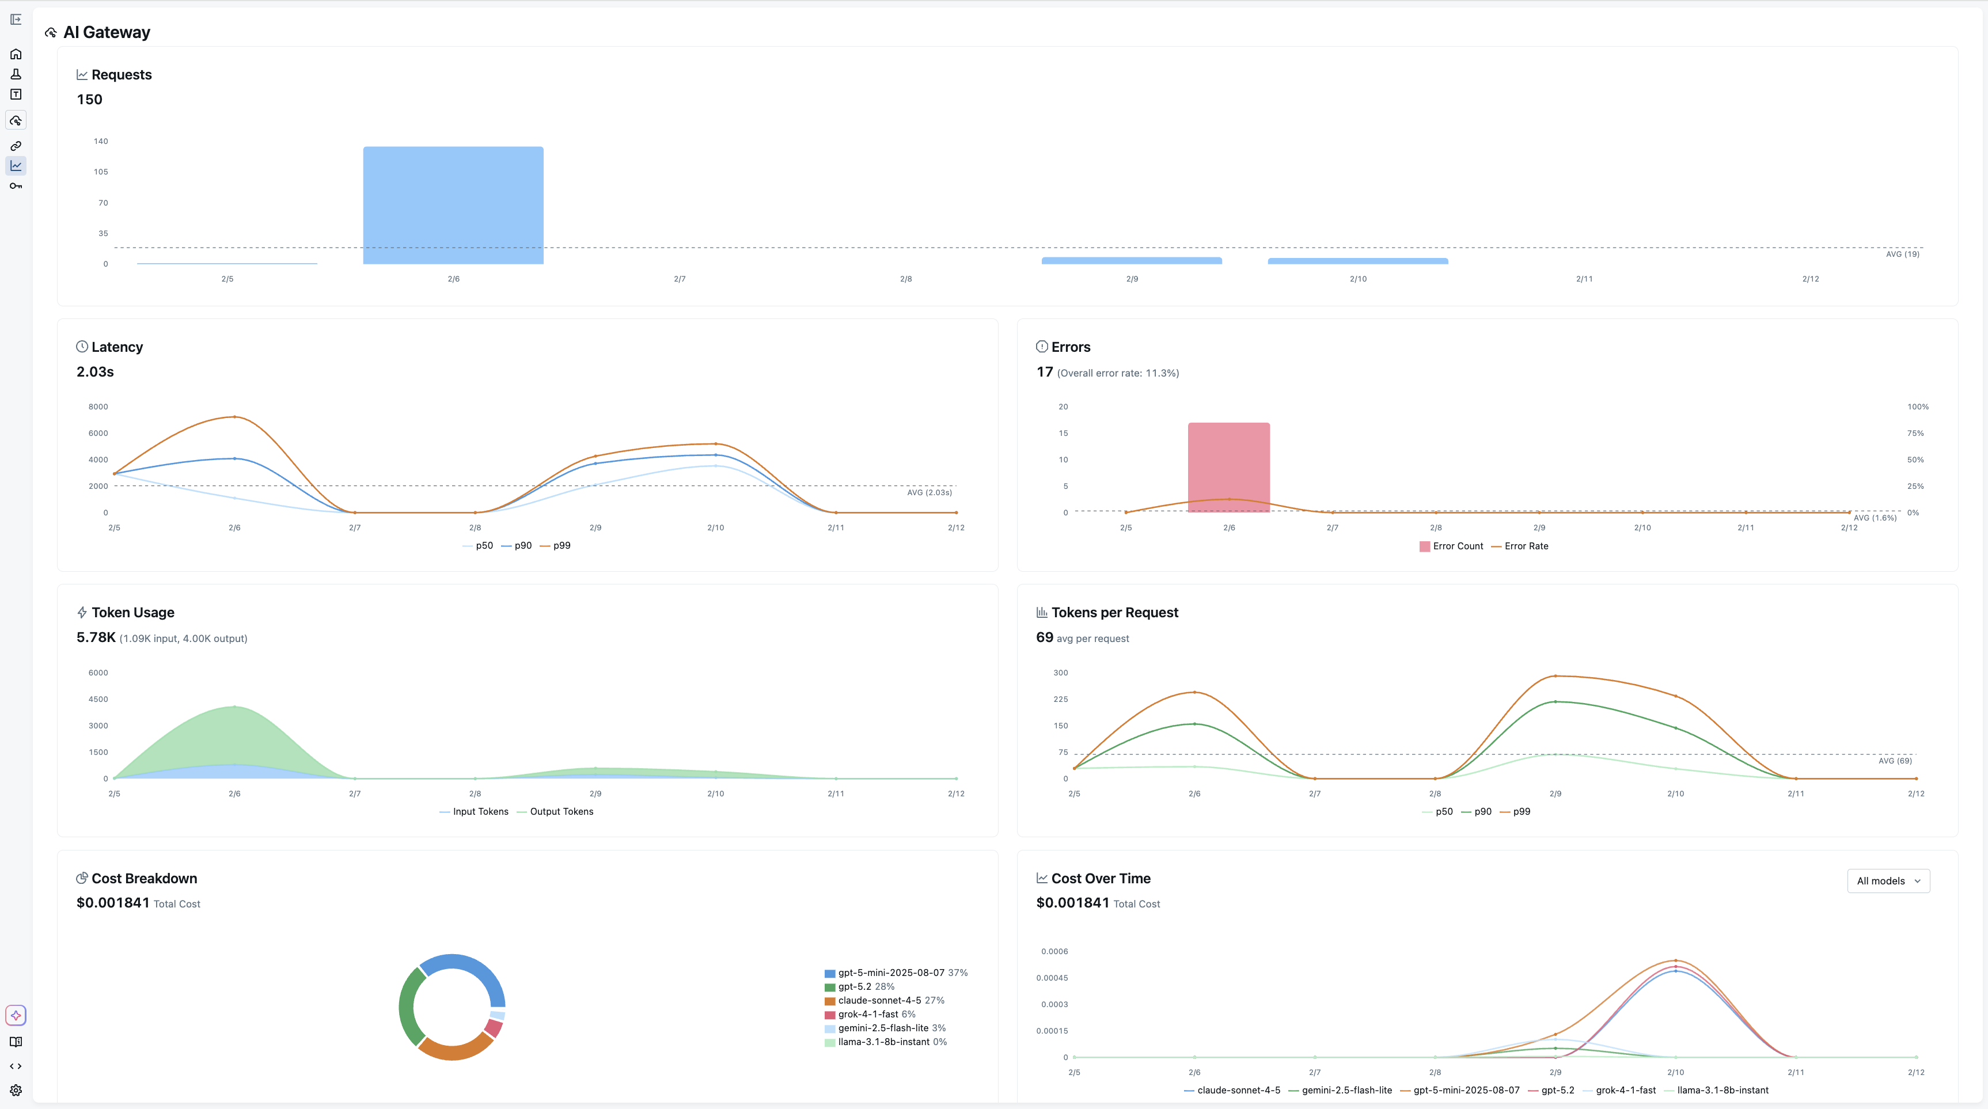Open the AI Gateway cloud icon in sidebar

16,120
